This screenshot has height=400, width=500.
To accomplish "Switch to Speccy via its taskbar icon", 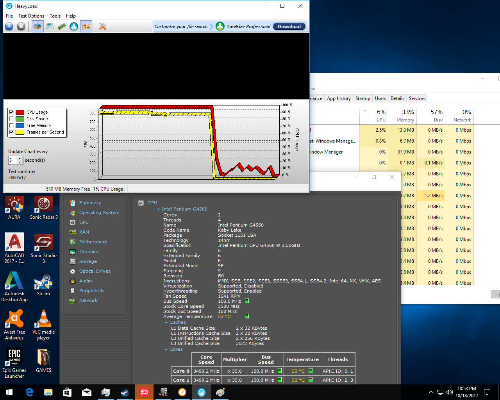I will 163,392.
